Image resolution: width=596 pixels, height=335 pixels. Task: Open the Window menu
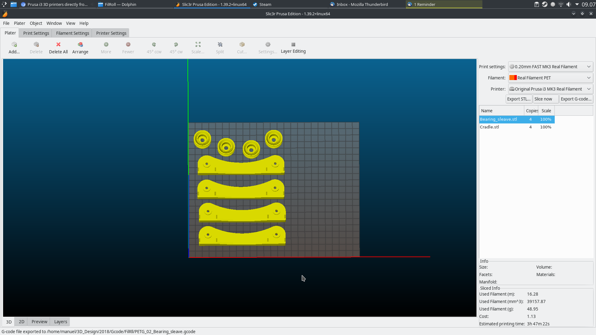pos(54,23)
